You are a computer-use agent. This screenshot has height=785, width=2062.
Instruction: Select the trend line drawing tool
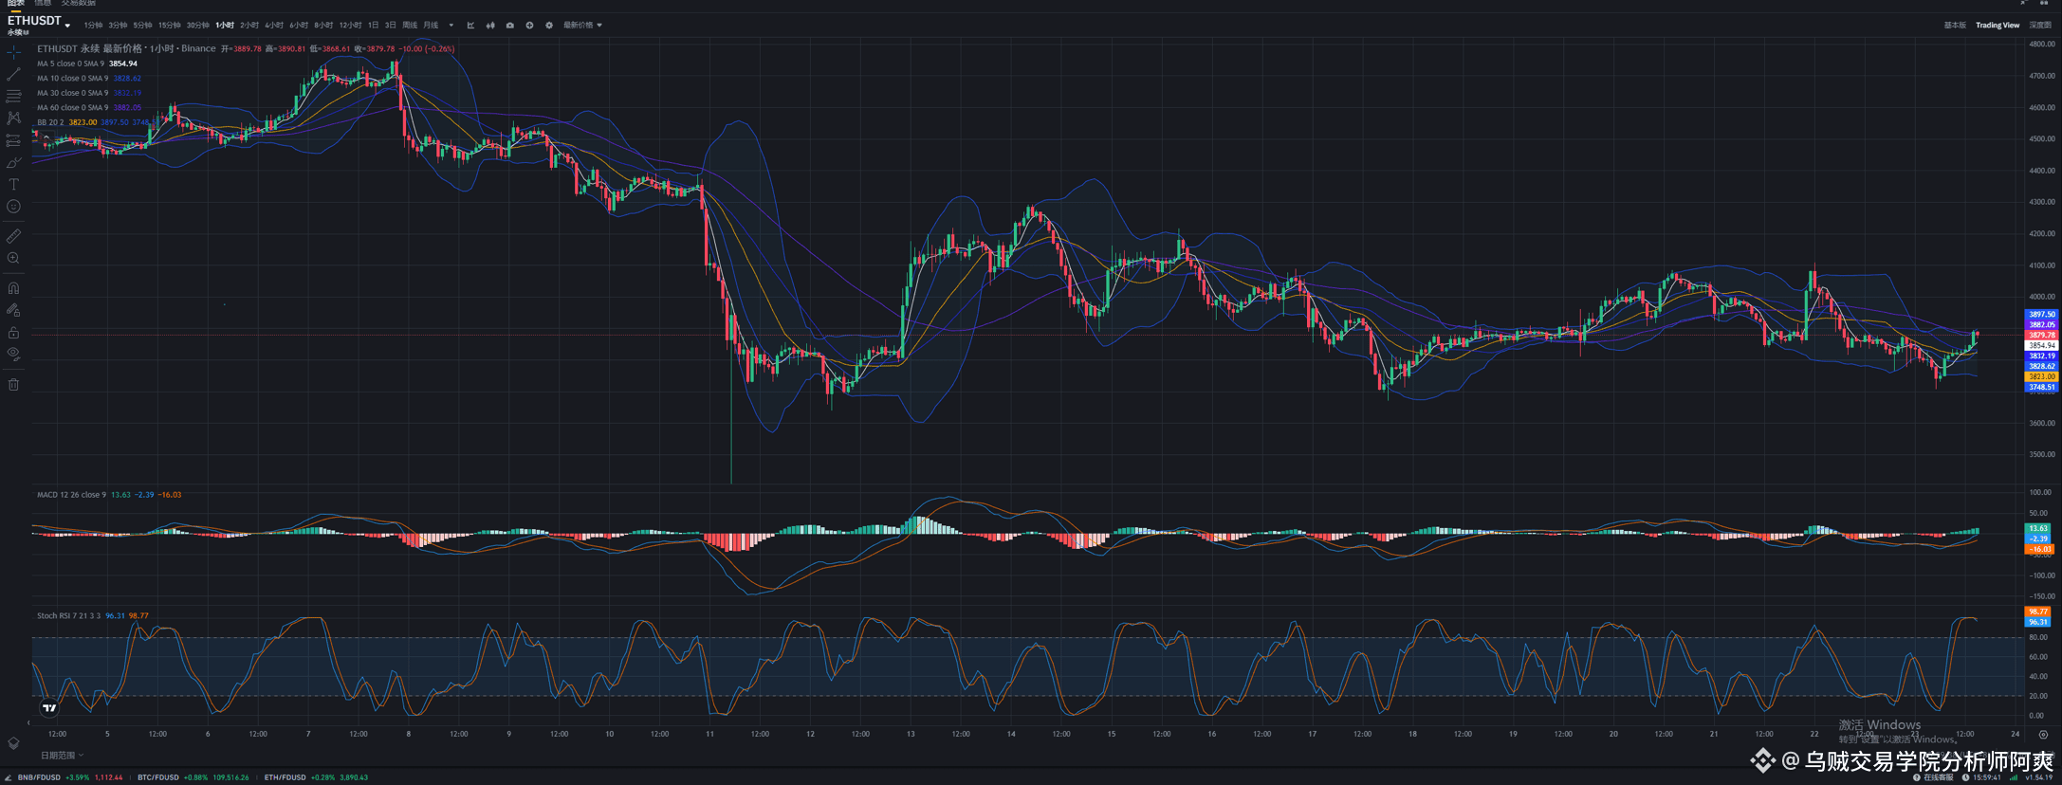click(13, 74)
